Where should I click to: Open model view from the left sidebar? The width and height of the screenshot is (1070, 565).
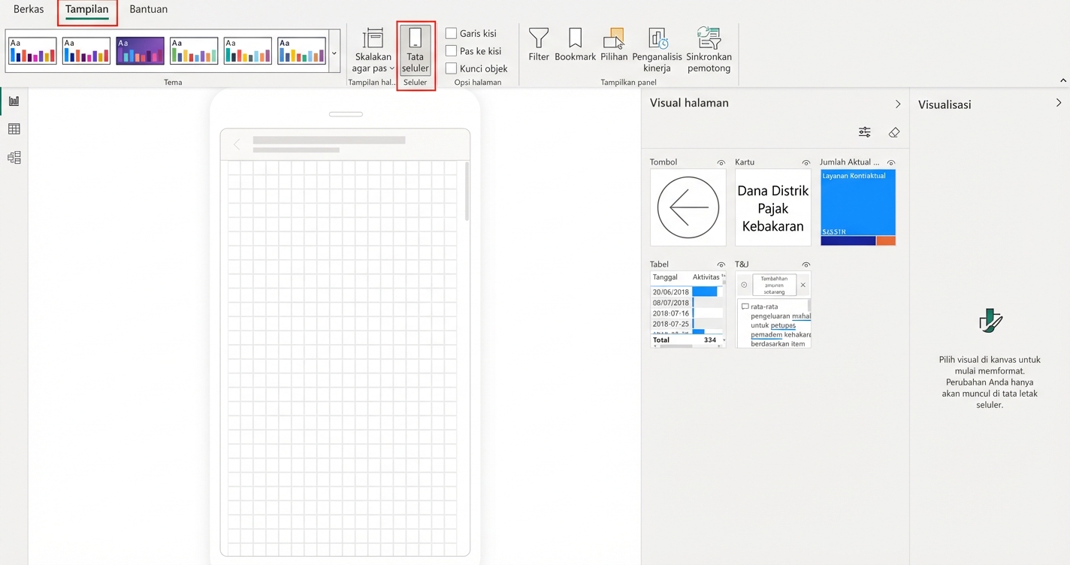[14, 157]
